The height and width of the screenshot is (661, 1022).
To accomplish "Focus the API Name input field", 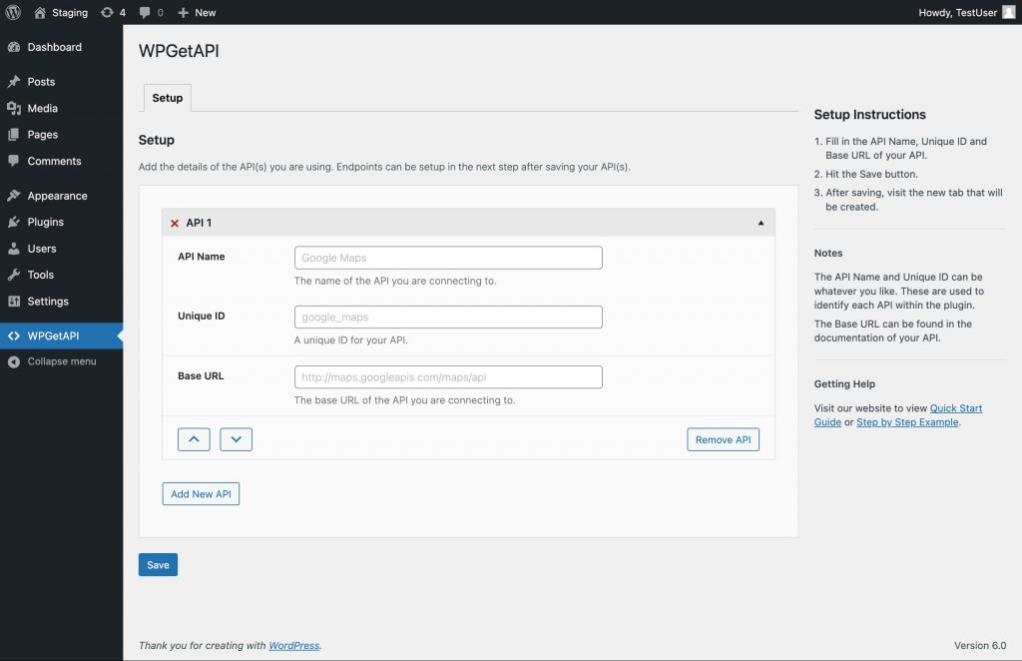I will click(448, 258).
